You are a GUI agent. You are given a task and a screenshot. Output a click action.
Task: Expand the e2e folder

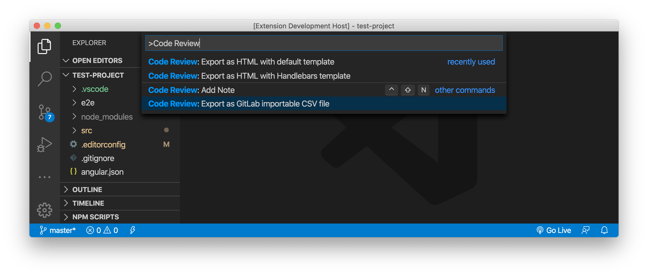point(74,103)
